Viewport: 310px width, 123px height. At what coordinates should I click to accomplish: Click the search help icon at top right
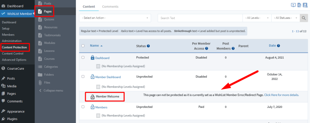[299, 5]
